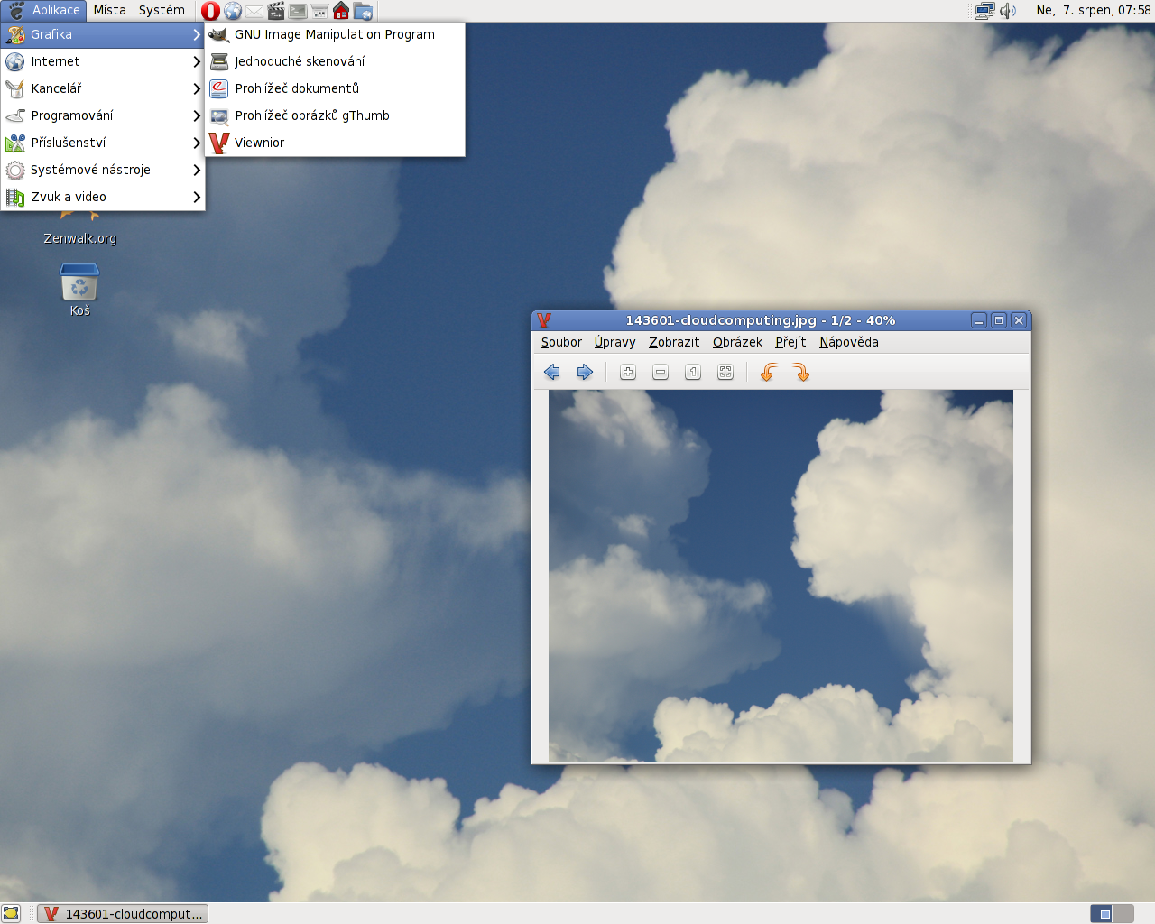Close the Viewnior window
The height and width of the screenshot is (924, 1155).
coord(1019,320)
